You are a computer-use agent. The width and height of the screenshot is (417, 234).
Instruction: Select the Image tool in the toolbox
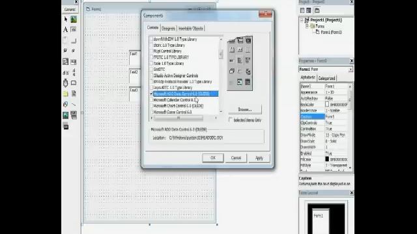[65, 115]
